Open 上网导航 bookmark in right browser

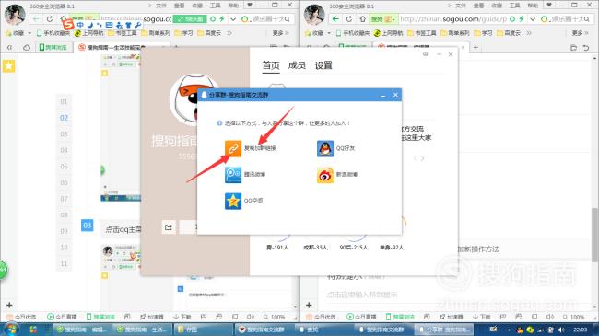(x=388, y=33)
